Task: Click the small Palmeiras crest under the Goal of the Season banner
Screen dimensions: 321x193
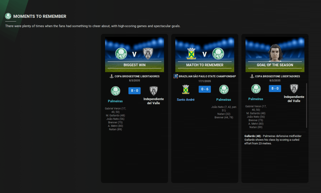Action: [256, 89]
